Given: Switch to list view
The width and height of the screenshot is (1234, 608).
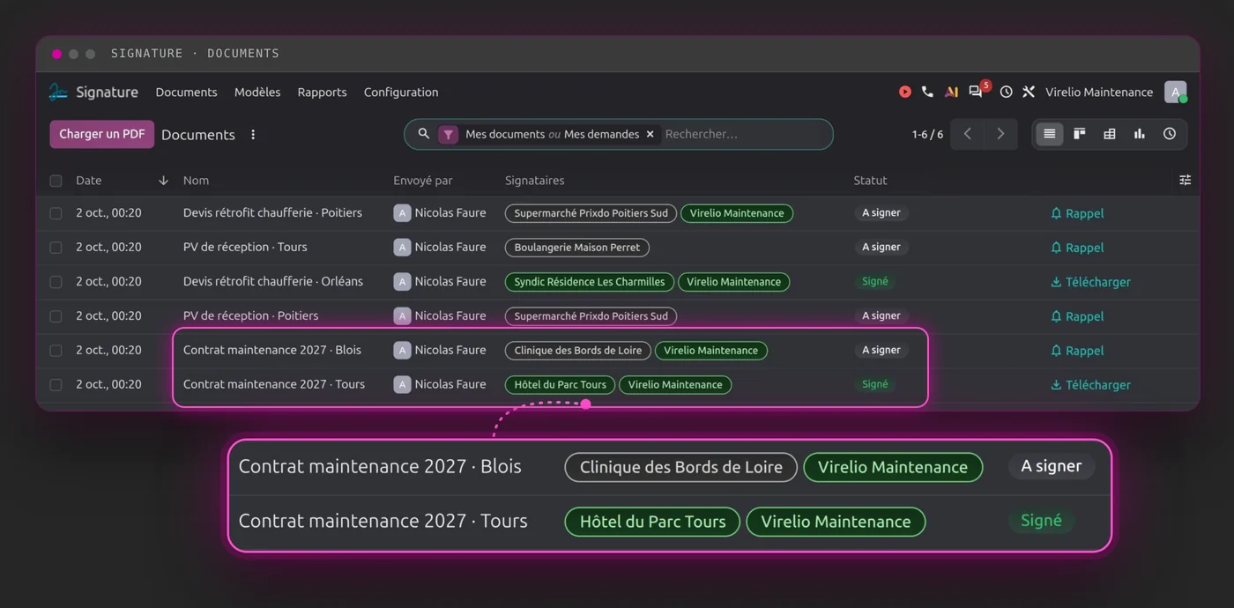Looking at the screenshot, I should pos(1049,134).
